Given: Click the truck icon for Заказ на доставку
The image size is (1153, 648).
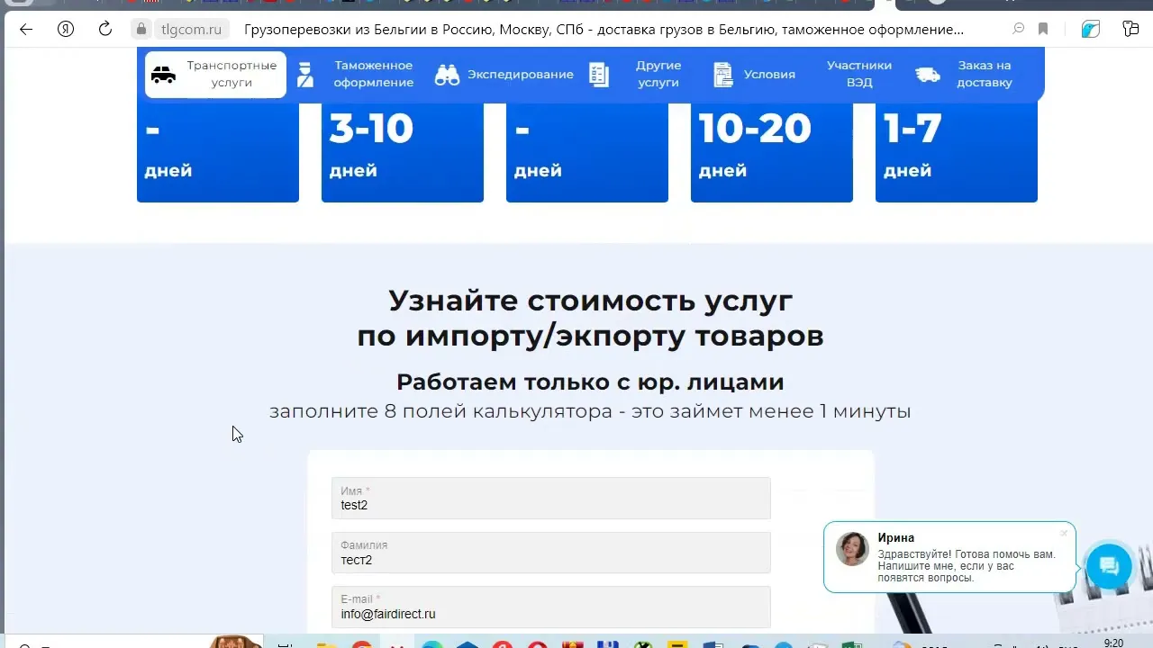Looking at the screenshot, I should click(929, 74).
